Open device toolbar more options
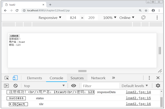 click(x=157, y=18)
